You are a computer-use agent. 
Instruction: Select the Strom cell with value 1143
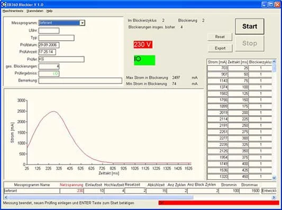(217, 81)
